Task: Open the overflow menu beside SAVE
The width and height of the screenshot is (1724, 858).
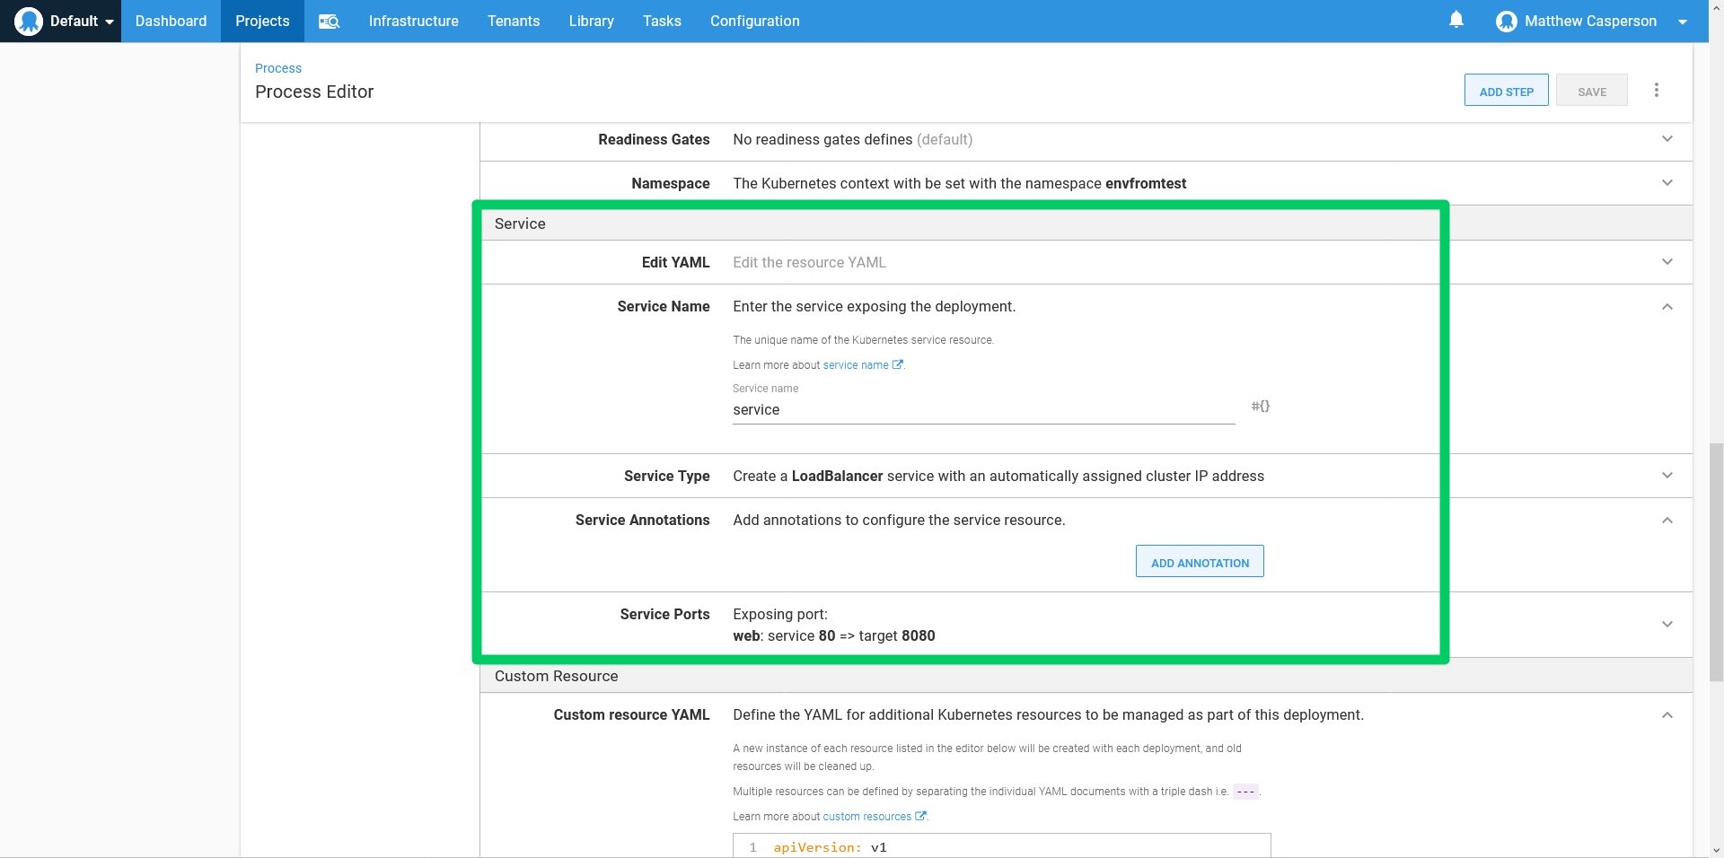Action: pos(1657,90)
